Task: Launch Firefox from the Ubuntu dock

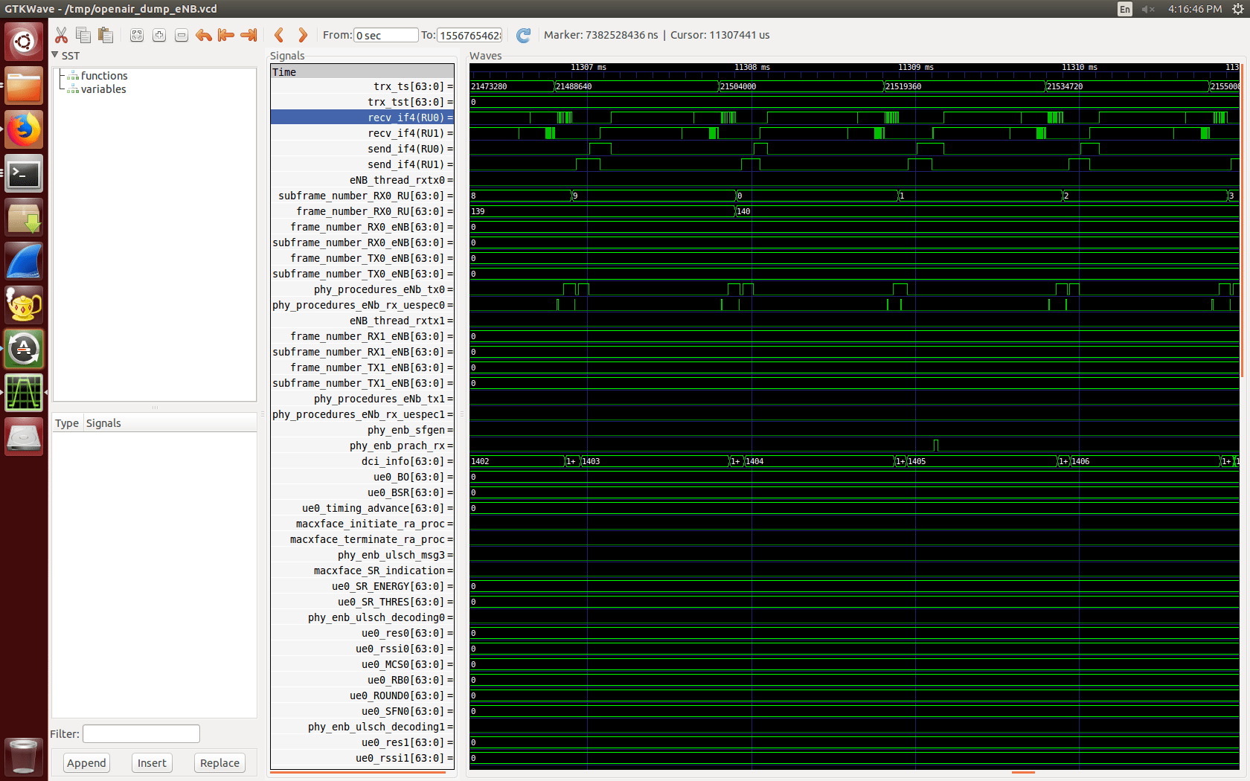Action: [x=23, y=129]
